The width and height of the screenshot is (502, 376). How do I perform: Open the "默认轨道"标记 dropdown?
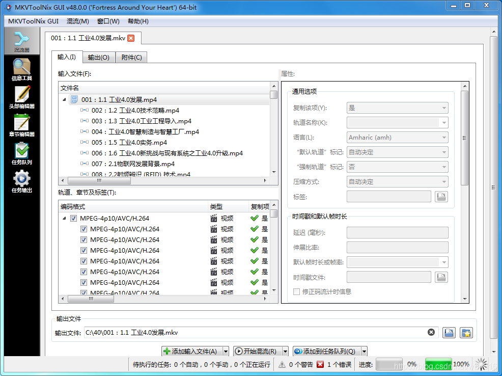point(397,152)
